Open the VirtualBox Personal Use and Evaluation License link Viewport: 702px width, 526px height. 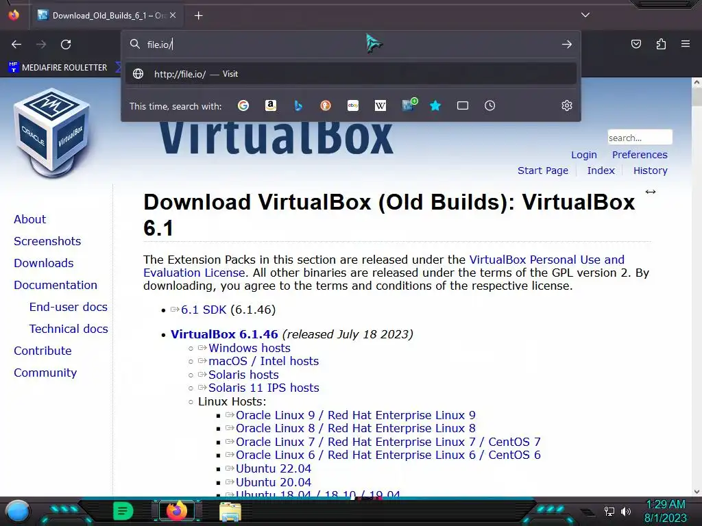[546, 260]
